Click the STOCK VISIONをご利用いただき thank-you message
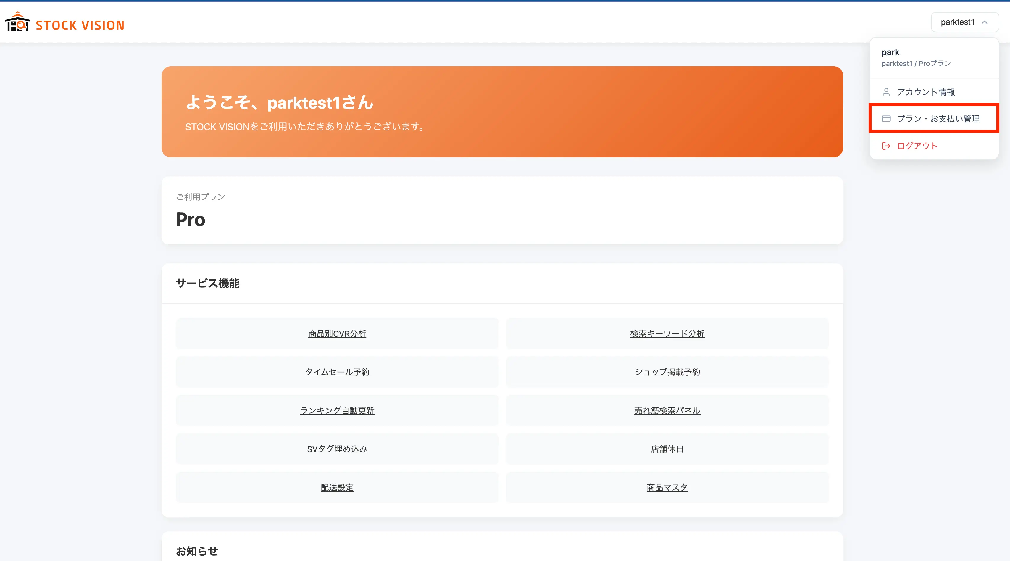 [305, 127]
